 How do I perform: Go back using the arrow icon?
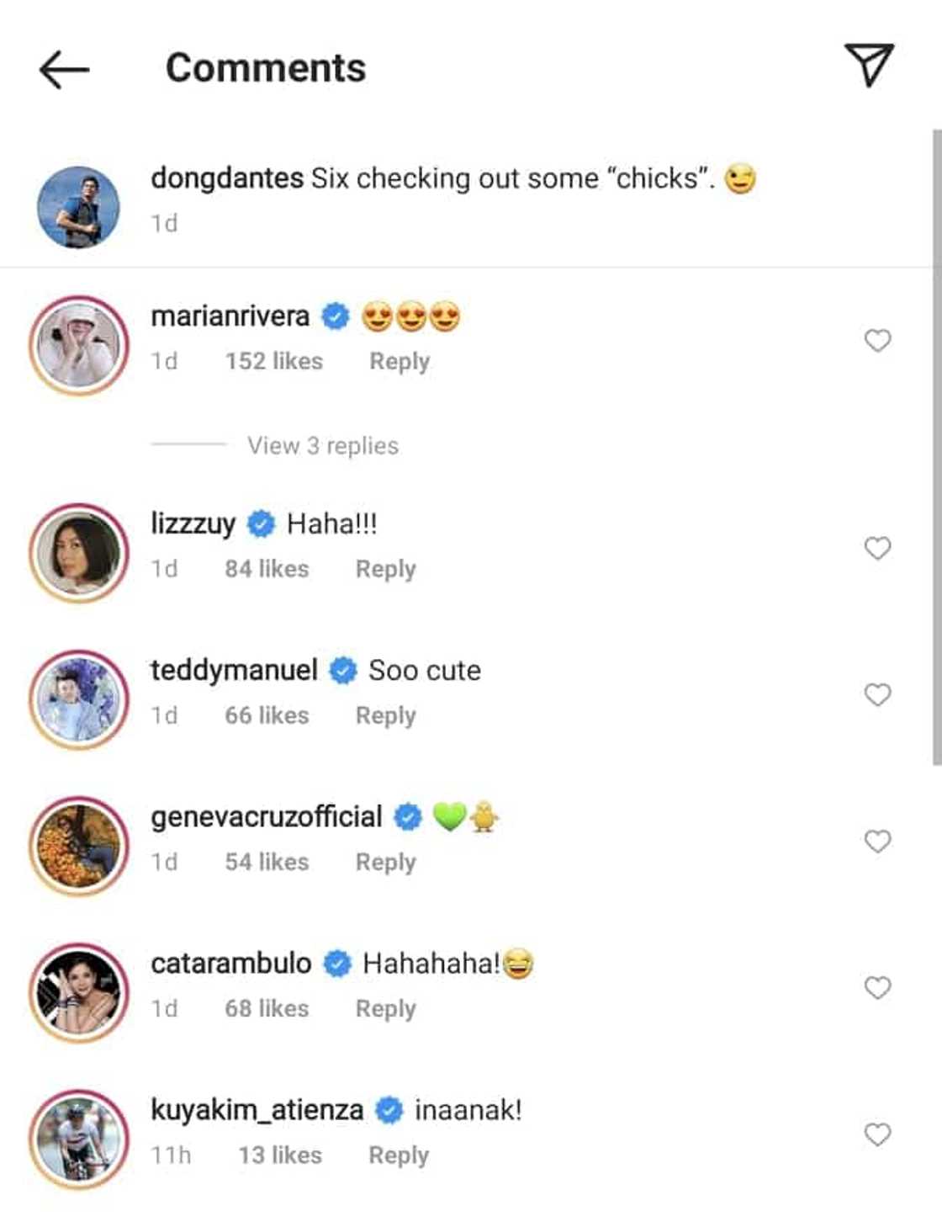coord(64,69)
